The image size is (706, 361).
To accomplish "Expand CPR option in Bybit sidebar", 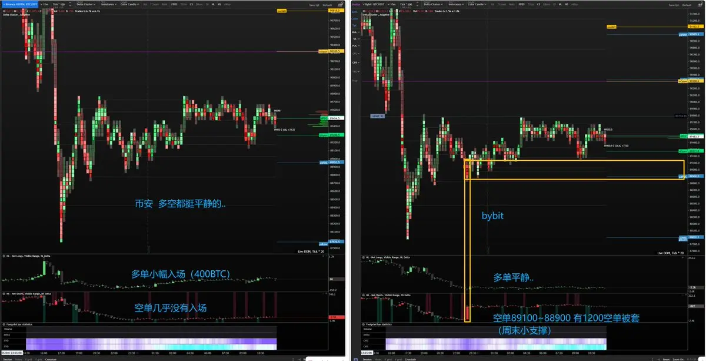I will coord(355,62).
